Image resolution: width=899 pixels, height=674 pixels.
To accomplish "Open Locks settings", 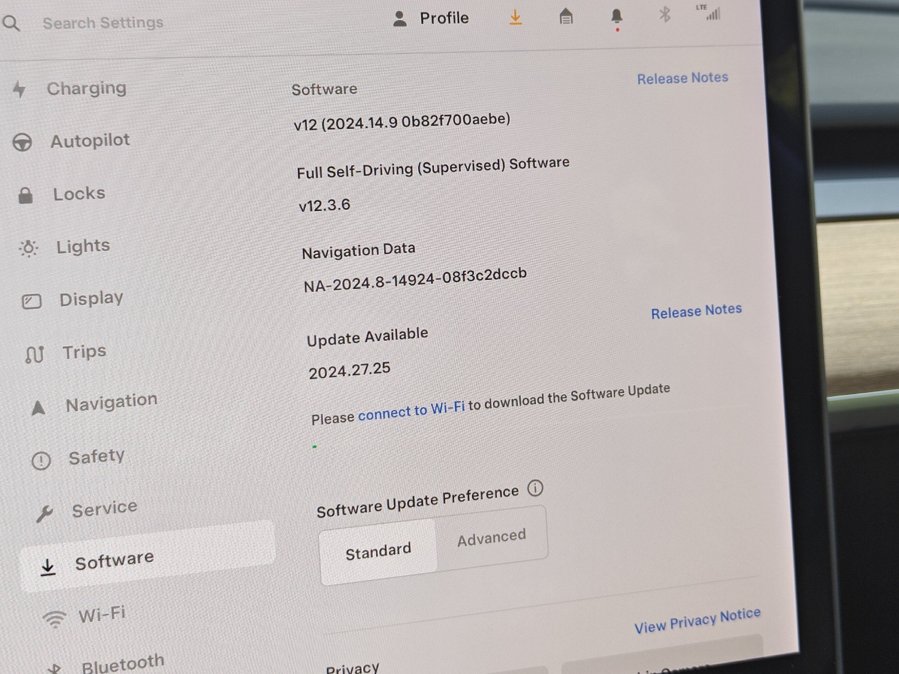I will click(x=79, y=193).
